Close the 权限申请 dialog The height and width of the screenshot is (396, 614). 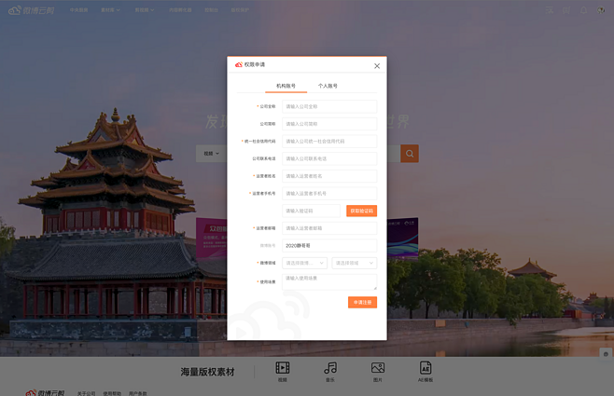[x=377, y=66]
